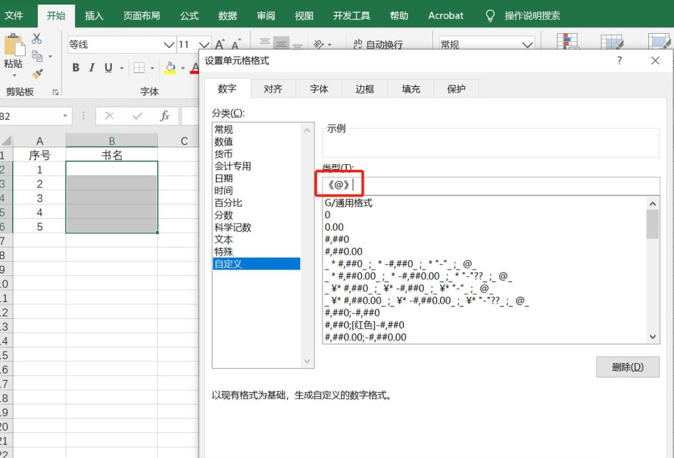This screenshot has height=458, width=674.
Task: Expand the fill color dropdown arrow
Action: (183, 68)
